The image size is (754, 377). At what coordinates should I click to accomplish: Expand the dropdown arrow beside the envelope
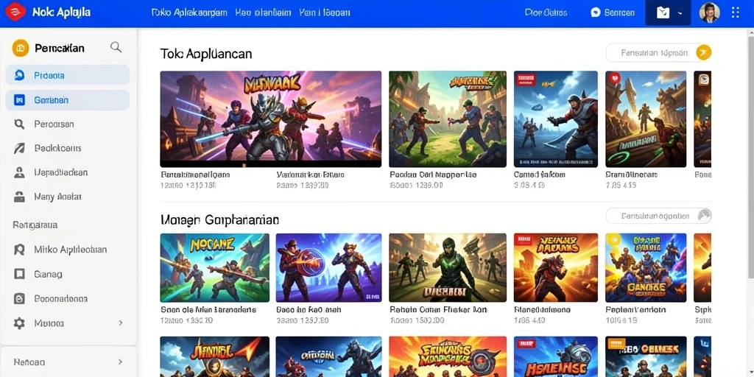[680, 13]
